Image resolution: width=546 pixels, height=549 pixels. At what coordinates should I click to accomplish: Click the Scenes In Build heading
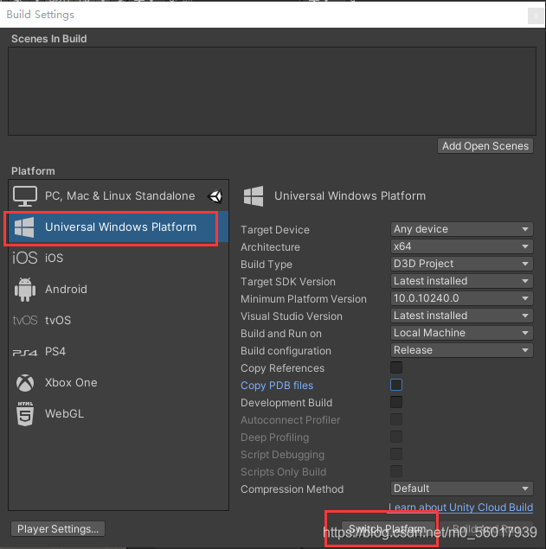[x=49, y=39]
